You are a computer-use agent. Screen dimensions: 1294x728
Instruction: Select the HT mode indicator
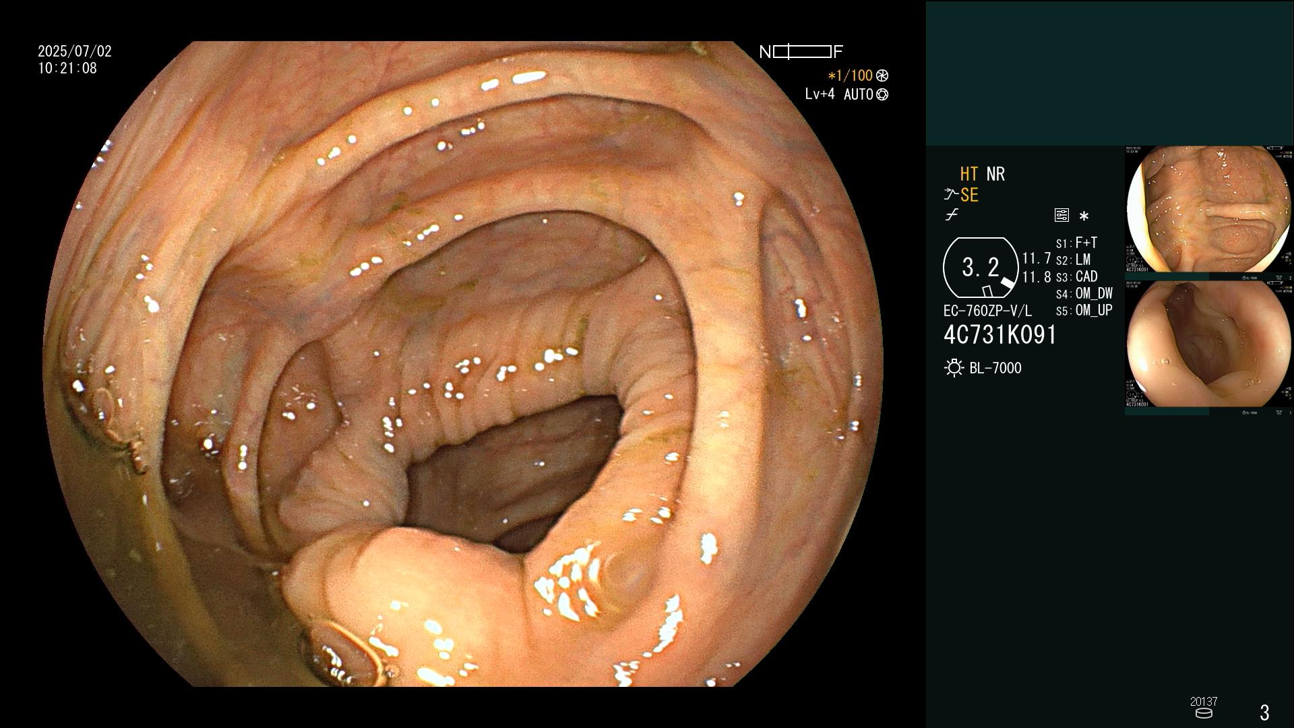969,174
